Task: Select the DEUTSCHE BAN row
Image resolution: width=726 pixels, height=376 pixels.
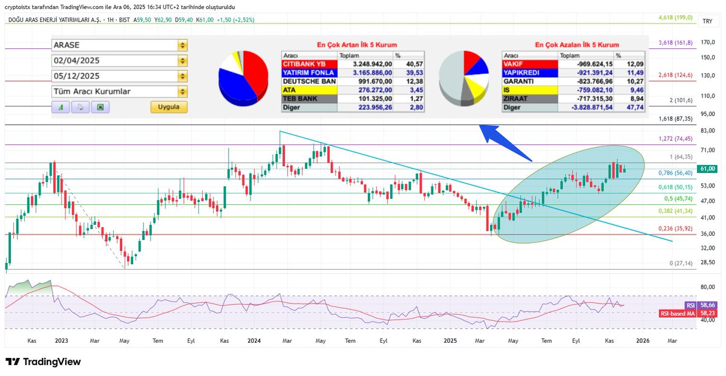Action: (352, 81)
